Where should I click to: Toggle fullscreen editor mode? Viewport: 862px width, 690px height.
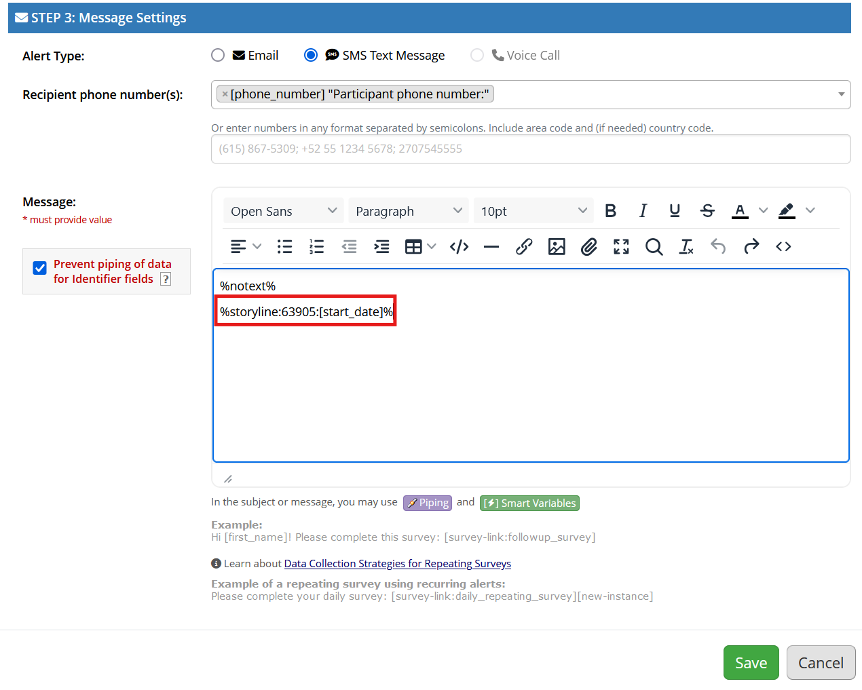point(621,246)
